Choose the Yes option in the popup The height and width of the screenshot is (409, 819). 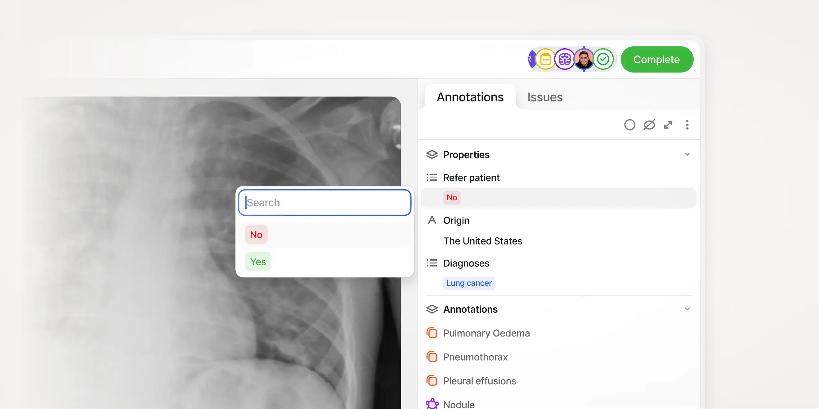coord(324,262)
